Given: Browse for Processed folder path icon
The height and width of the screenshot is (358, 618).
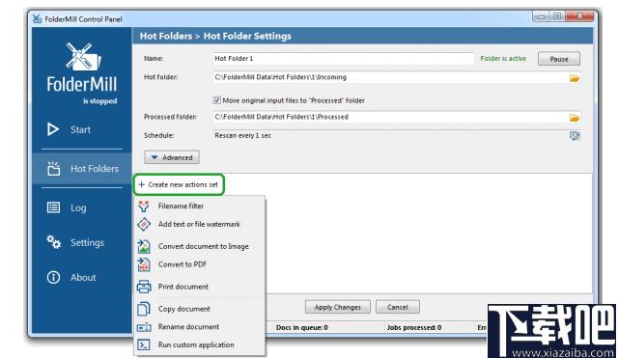Looking at the screenshot, I should (x=575, y=118).
